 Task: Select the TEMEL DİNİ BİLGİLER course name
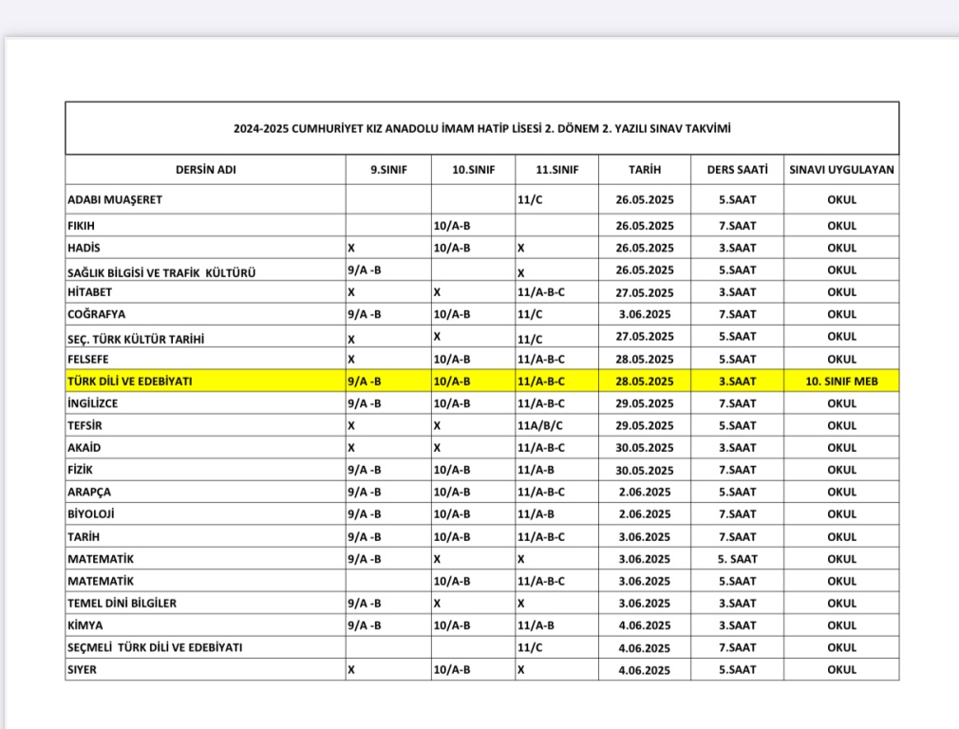pos(122,603)
